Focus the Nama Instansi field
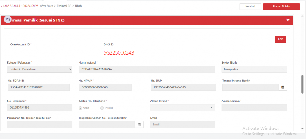The width and height of the screenshot is (306, 139). pyautogui.click(x=147, y=69)
